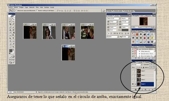Enable Mostrar rectángulo delimitador checkbox
This screenshot has height=101, width=169.
37,11
